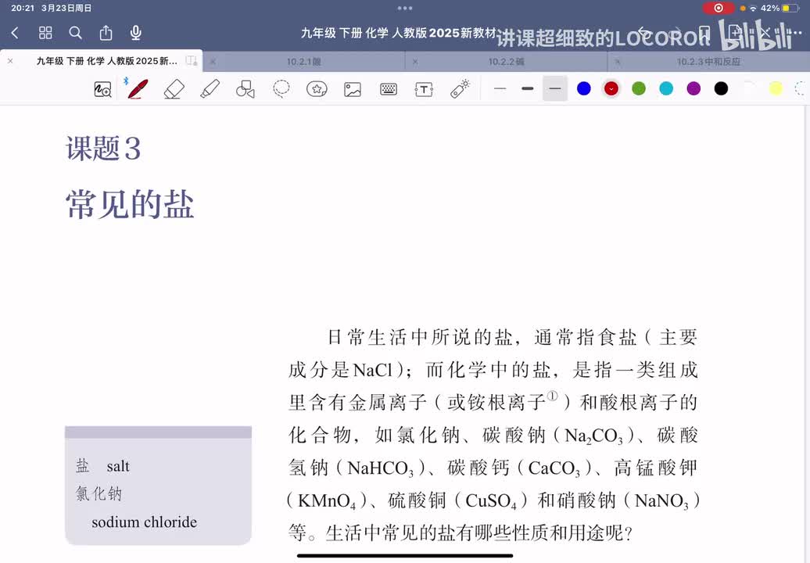Open the page thumbnails grid view
Image resolution: width=810 pixels, height=563 pixels.
(x=45, y=33)
